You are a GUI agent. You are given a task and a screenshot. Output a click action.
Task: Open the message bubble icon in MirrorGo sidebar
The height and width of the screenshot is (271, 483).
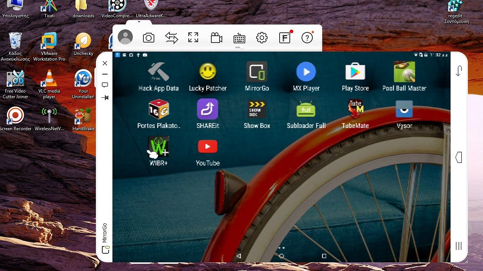(x=105, y=85)
